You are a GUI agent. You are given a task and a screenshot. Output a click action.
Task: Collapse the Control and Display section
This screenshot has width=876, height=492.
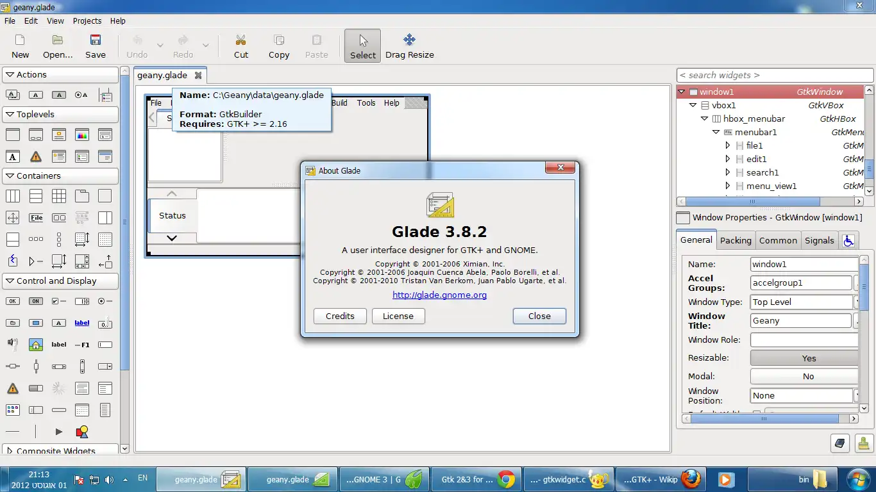60,281
